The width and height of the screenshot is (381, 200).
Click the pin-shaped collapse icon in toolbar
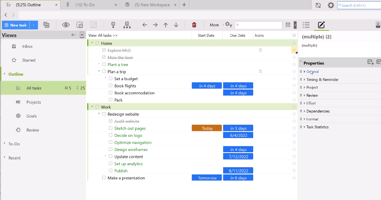pyautogui.click(x=113, y=25)
